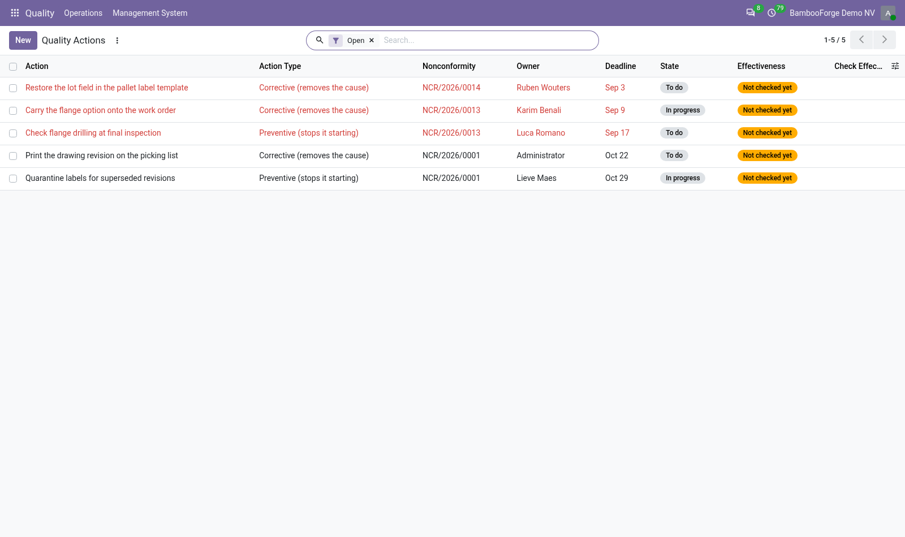Open 'Carry the flange option onto the work order'

pyautogui.click(x=101, y=110)
